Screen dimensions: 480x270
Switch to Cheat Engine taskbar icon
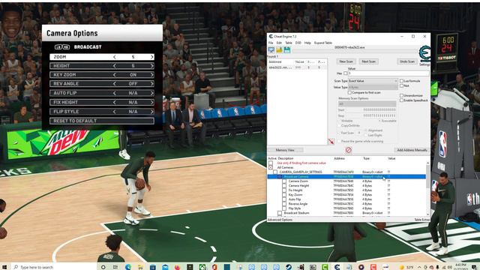pyautogui.click(x=337, y=267)
